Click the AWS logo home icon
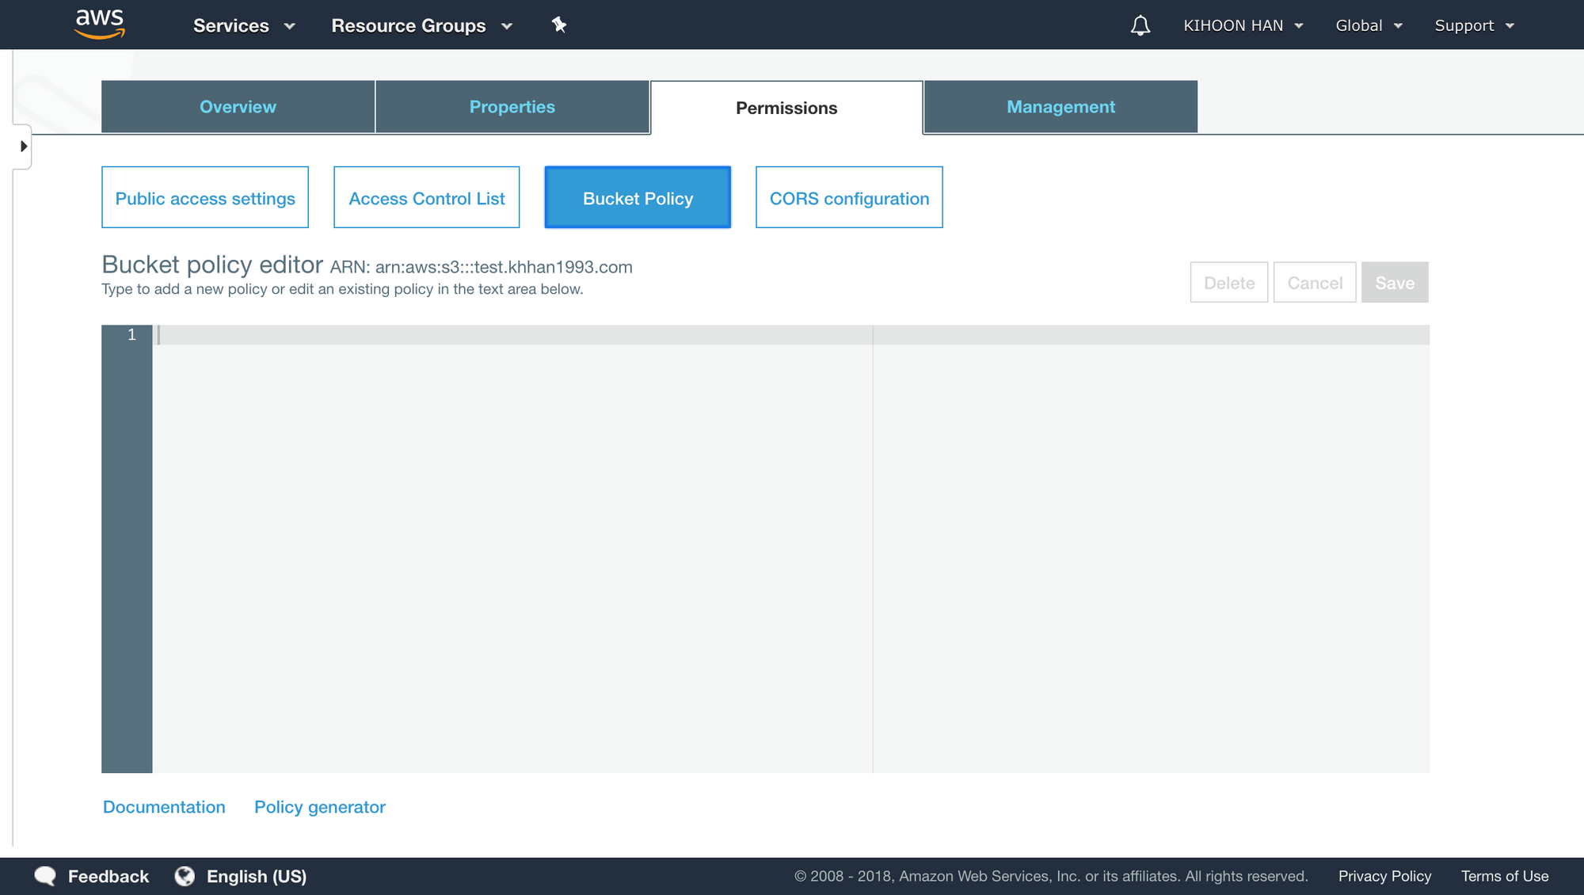 click(100, 24)
